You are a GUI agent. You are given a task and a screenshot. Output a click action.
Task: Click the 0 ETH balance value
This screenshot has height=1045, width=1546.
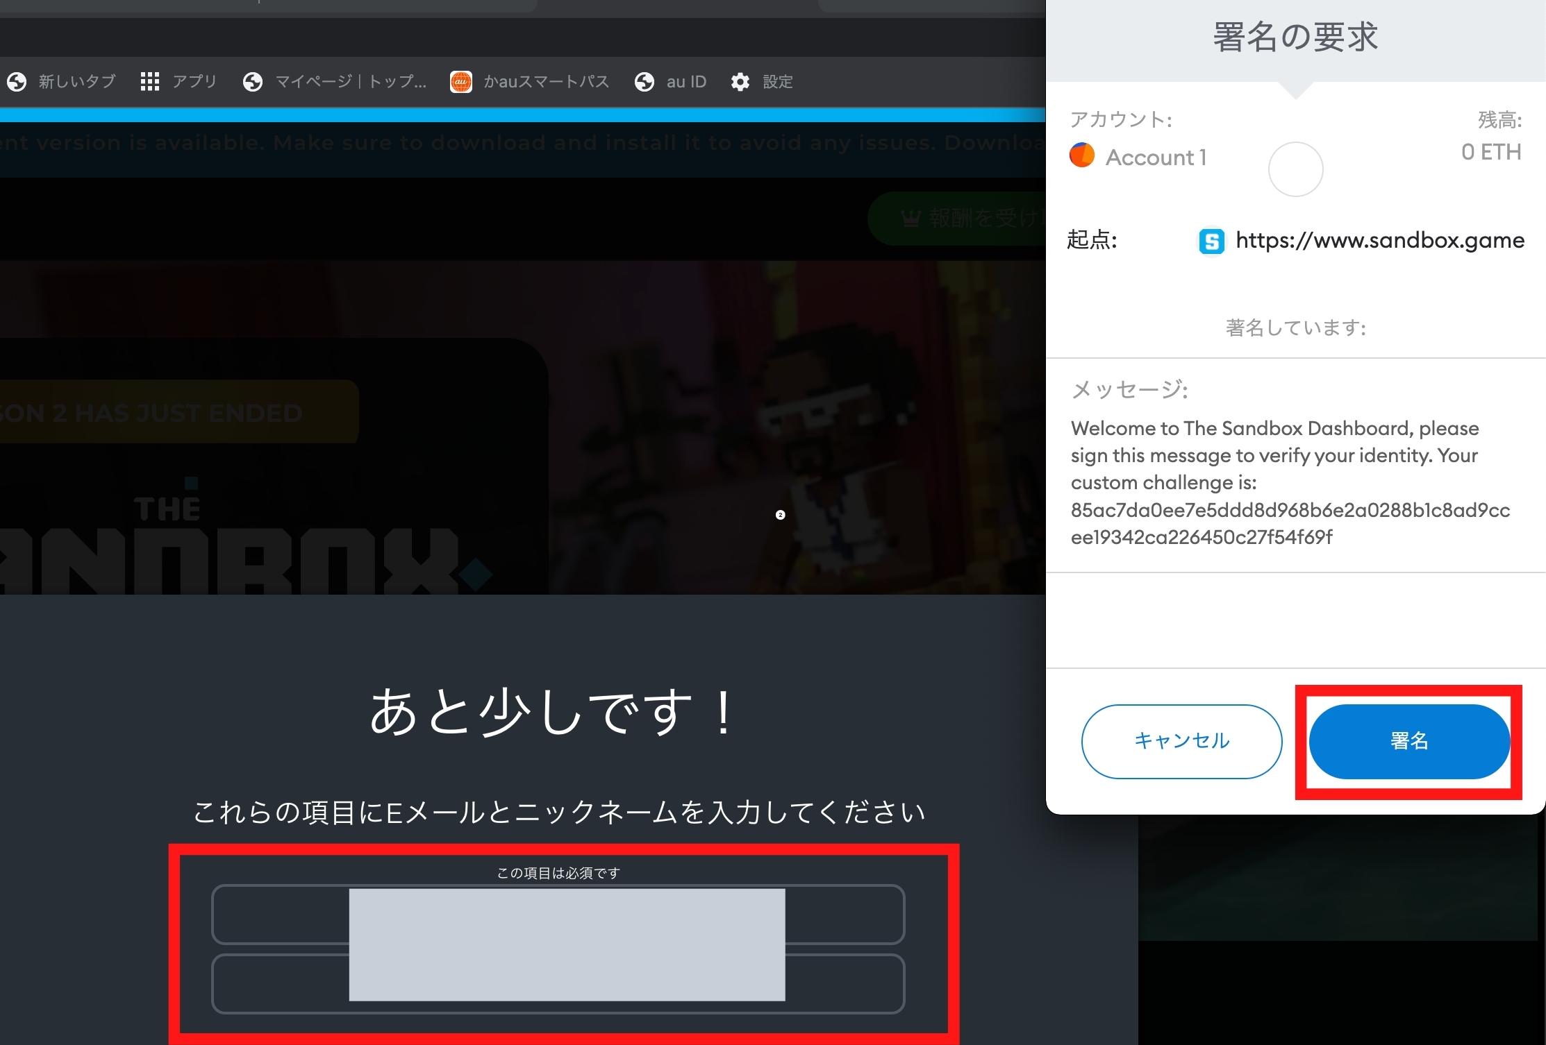click(1491, 152)
